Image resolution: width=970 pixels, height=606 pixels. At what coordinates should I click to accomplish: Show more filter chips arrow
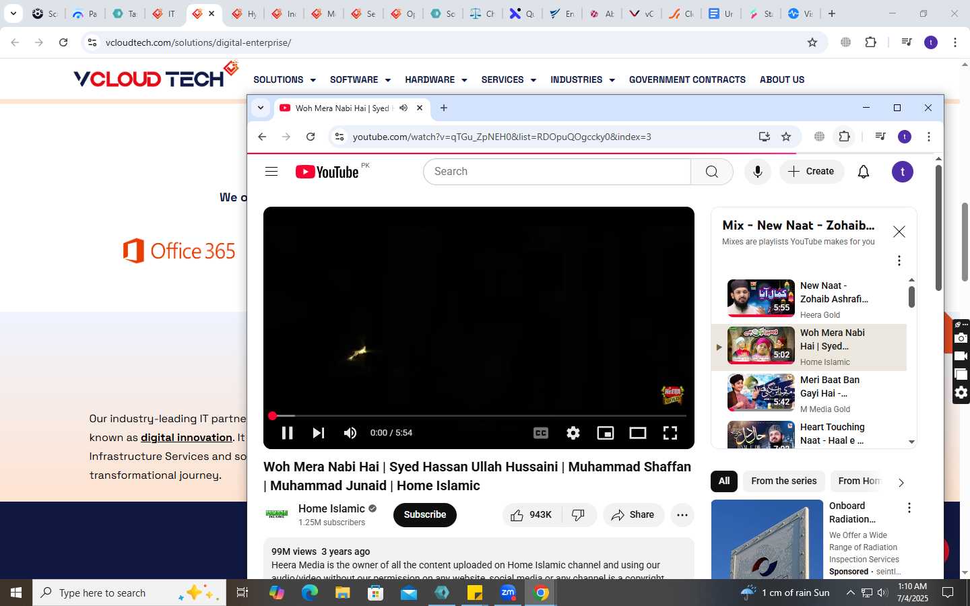click(901, 482)
